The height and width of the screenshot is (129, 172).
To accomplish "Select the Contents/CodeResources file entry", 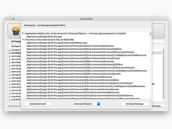I will (57, 43).
